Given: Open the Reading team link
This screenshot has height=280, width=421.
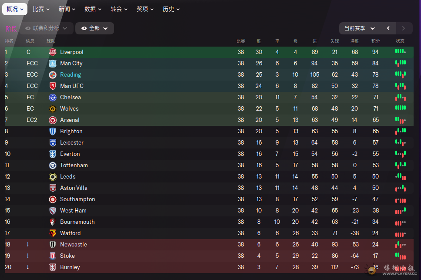Looking at the screenshot, I should point(71,74).
